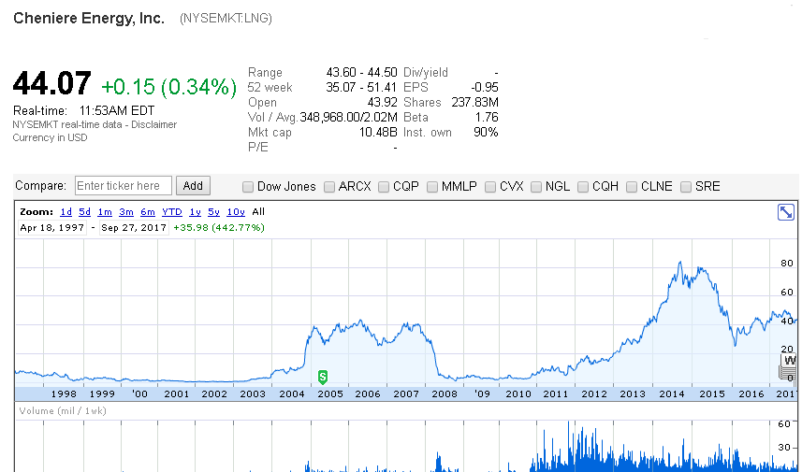This screenshot has height=472, width=802.
Task: Set chart zoom to 1d
Action: tap(66, 212)
